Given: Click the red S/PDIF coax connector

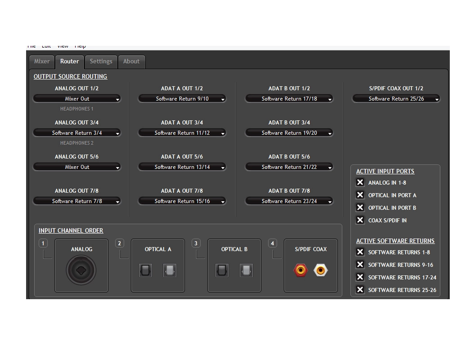Looking at the screenshot, I should 300,270.
